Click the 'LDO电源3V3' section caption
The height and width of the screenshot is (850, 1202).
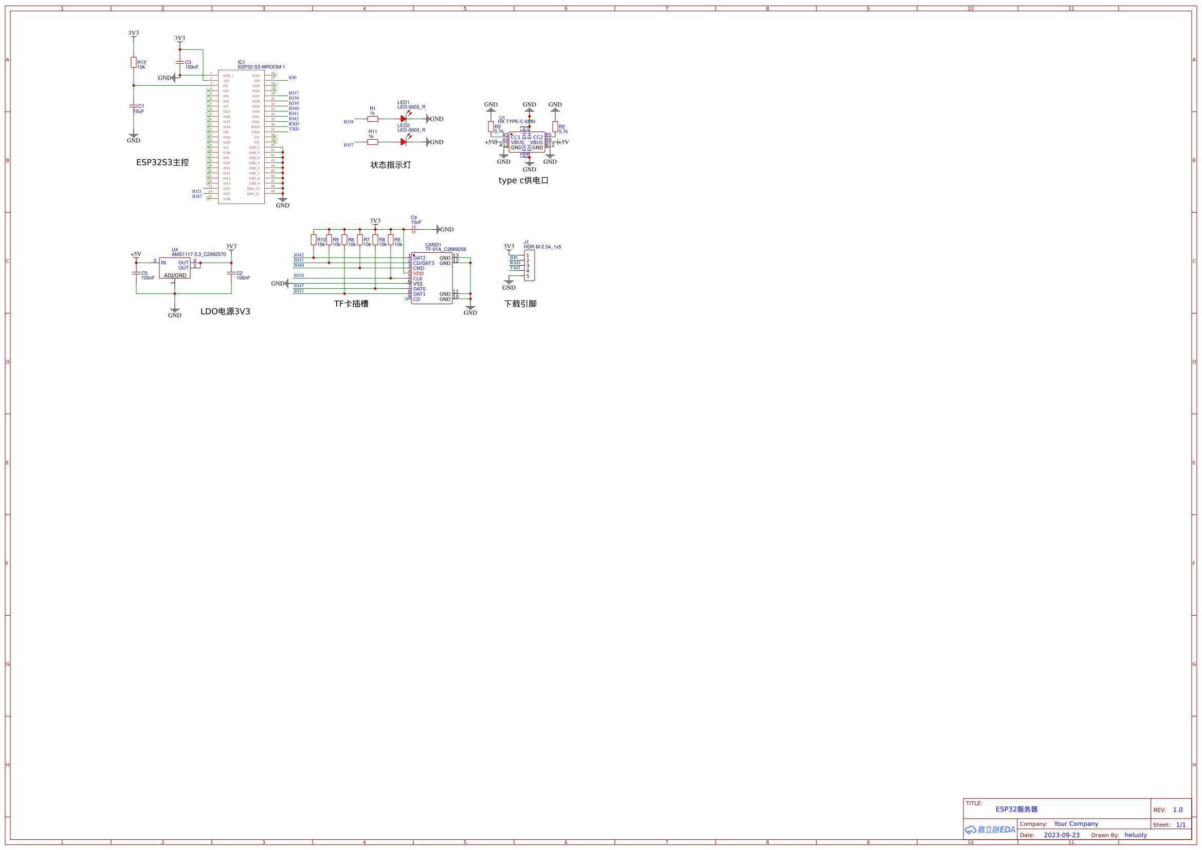225,311
